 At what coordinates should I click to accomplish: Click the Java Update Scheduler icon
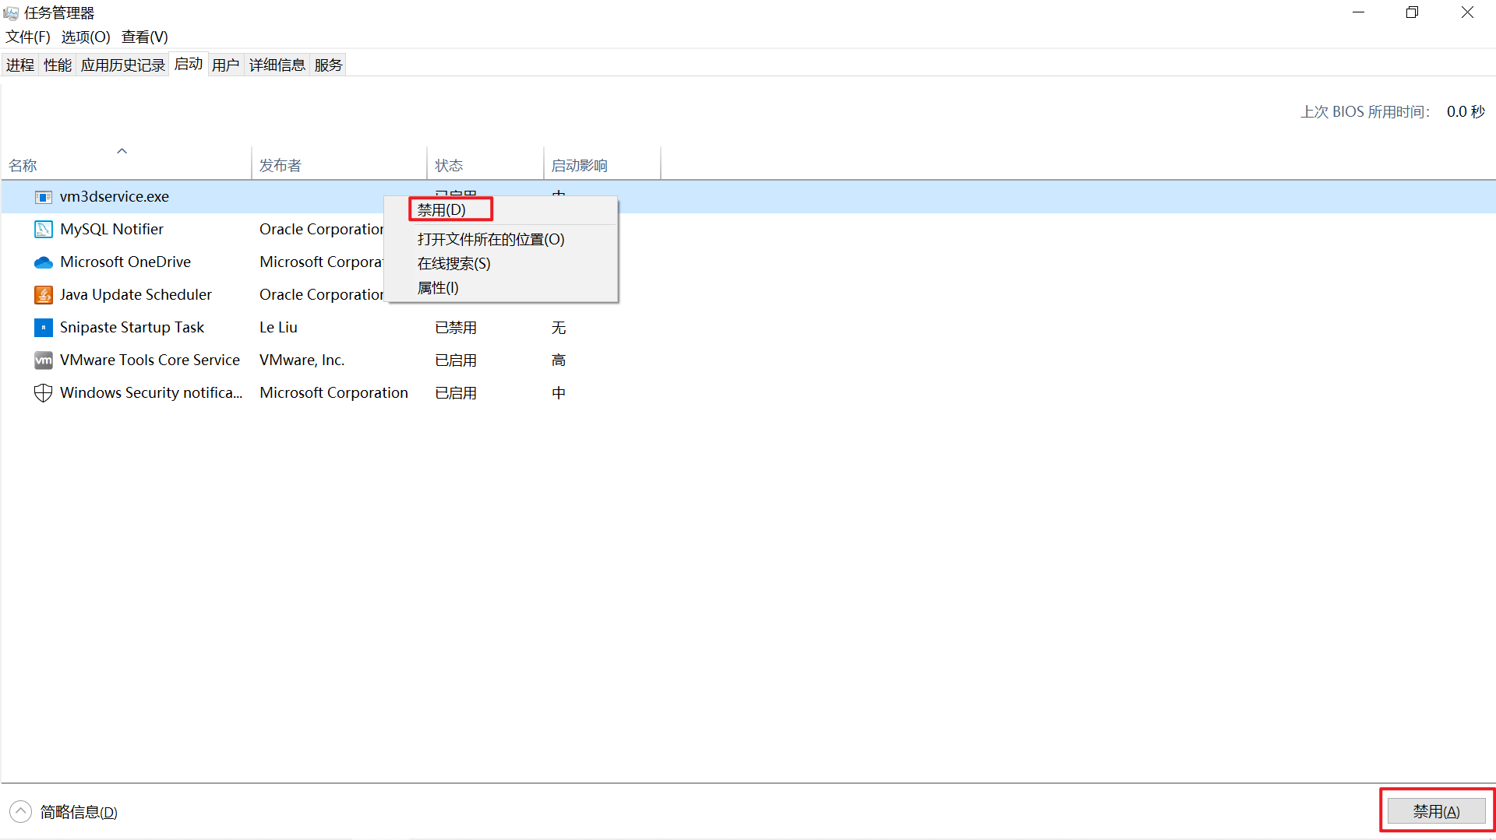click(44, 295)
